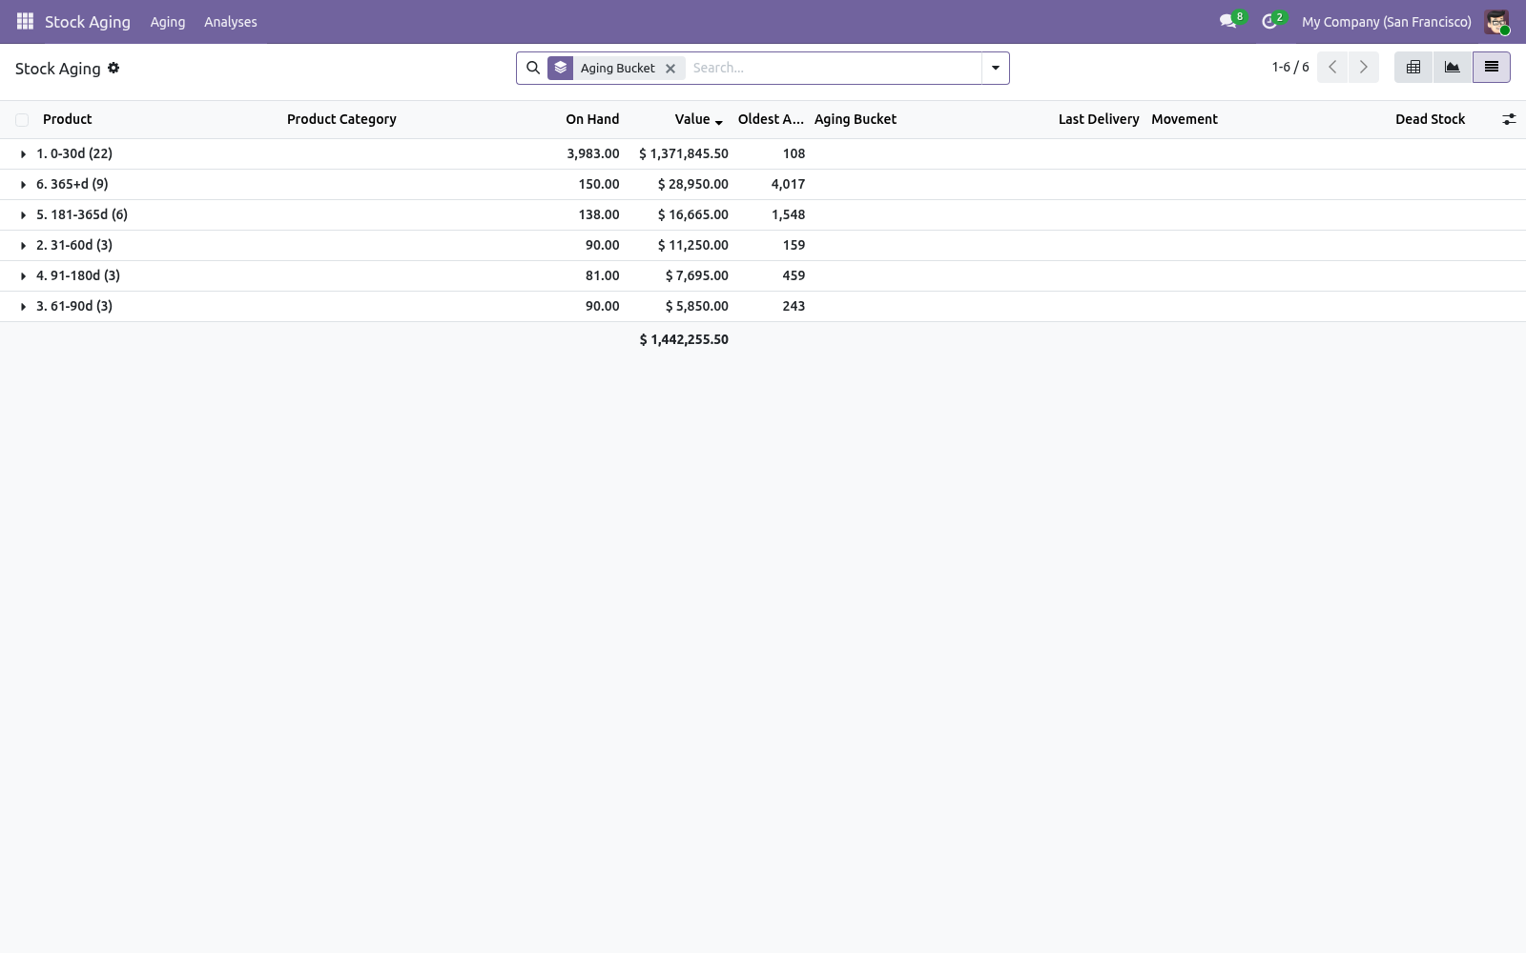This screenshot has height=953, width=1526.
Task: Click the 81.00 on hand cell
Action: [x=603, y=275]
